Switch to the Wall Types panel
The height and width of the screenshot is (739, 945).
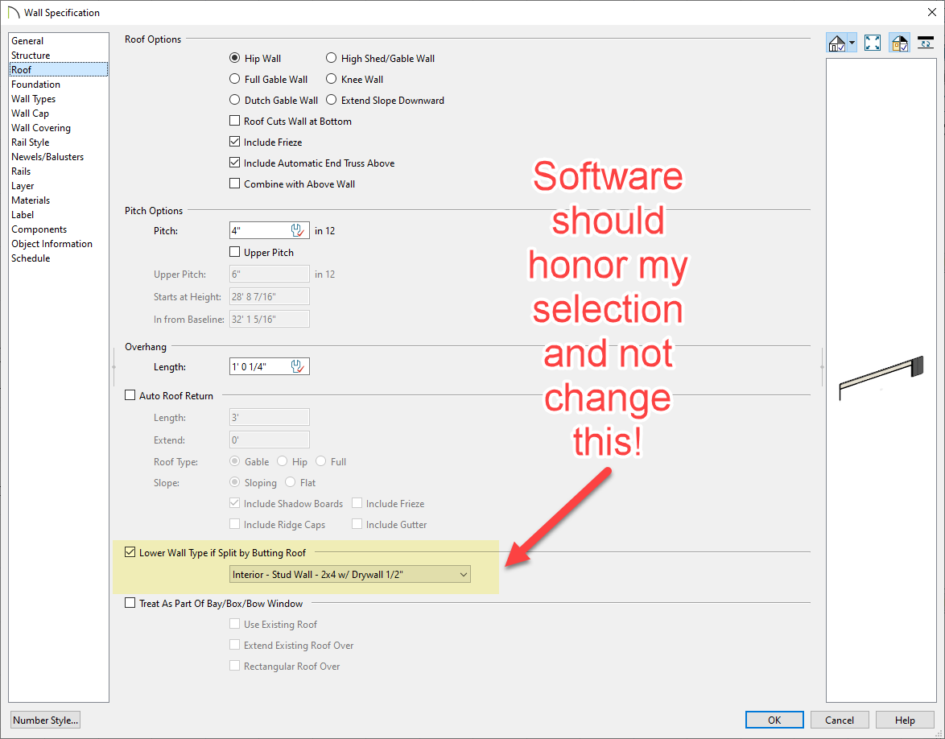[x=34, y=99]
